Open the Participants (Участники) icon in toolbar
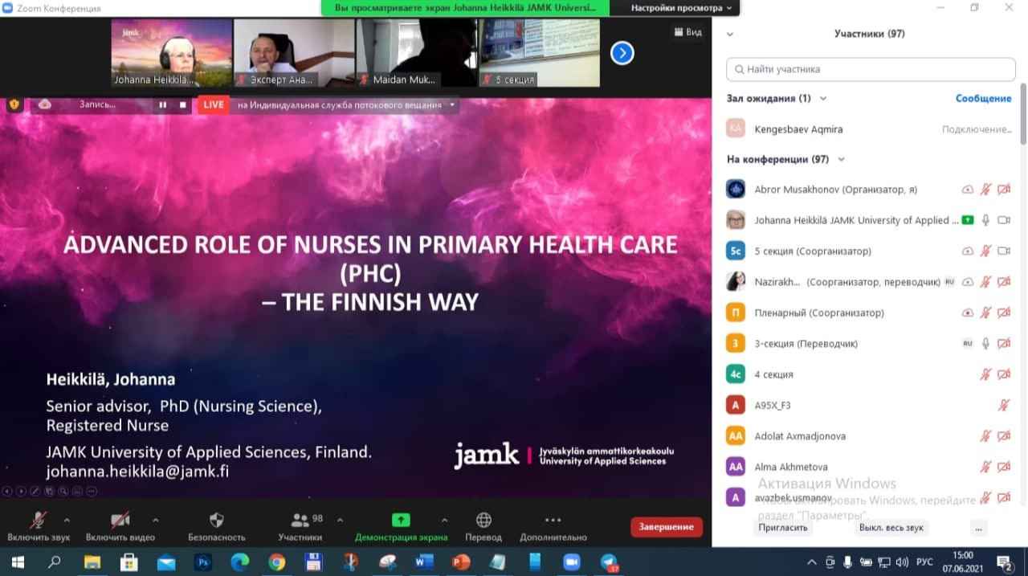The image size is (1028, 576). click(300, 521)
